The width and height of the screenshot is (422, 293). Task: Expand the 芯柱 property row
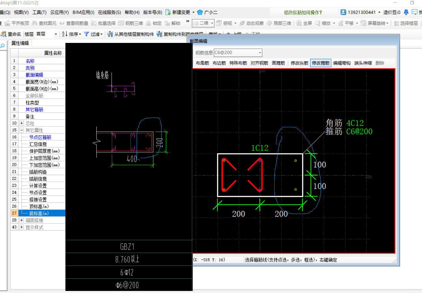(22, 123)
